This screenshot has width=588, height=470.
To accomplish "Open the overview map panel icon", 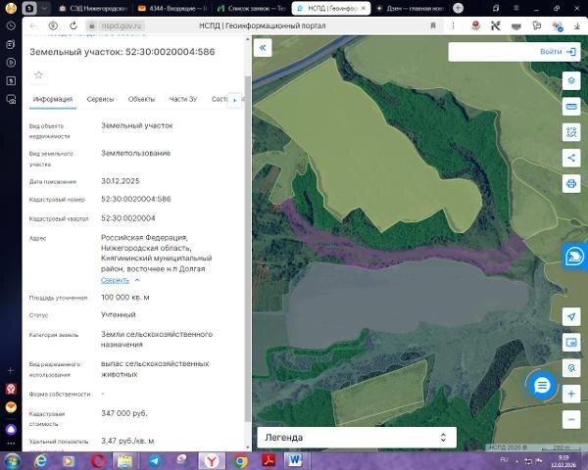I will point(571,342).
